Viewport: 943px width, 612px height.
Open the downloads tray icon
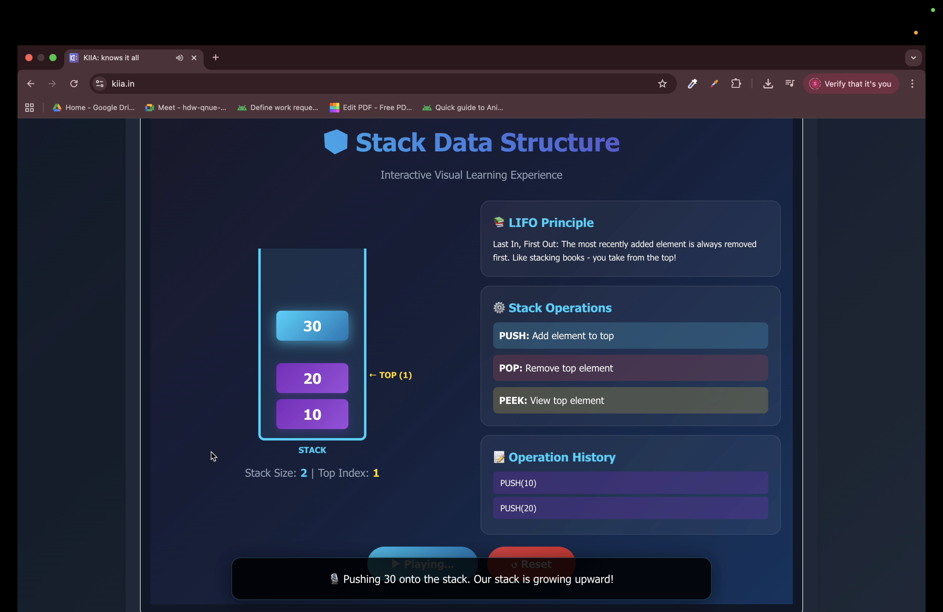tap(768, 84)
